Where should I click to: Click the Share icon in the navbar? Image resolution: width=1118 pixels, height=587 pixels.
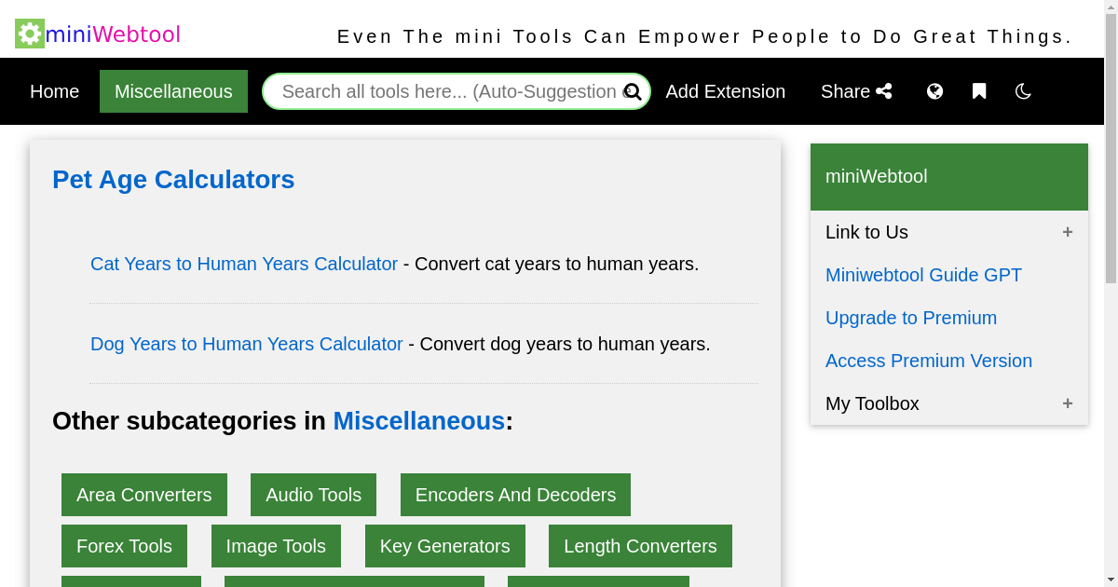pos(881,90)
